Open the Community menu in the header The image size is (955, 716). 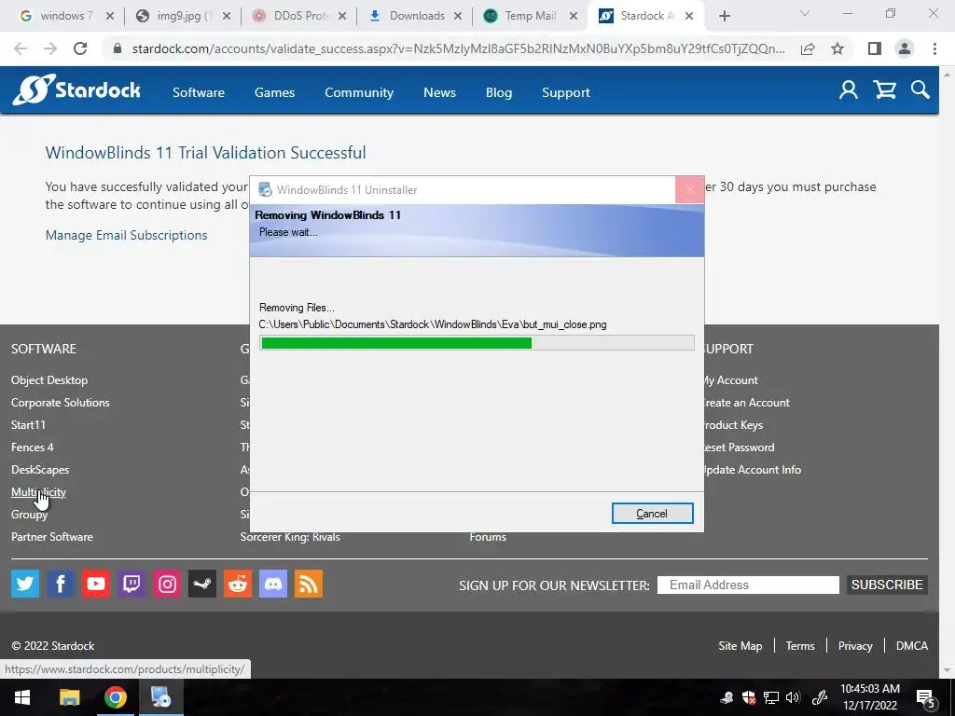(x=359, y=92)
